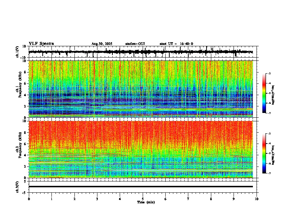Click time axis tick label "9"
The width and height of the screenshot is (289, 223).
coord(234,199)
